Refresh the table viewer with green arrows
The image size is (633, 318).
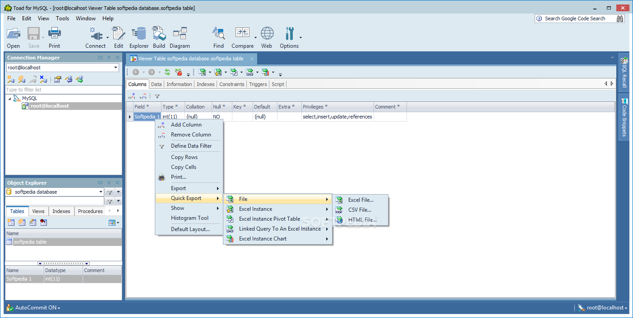167,72
